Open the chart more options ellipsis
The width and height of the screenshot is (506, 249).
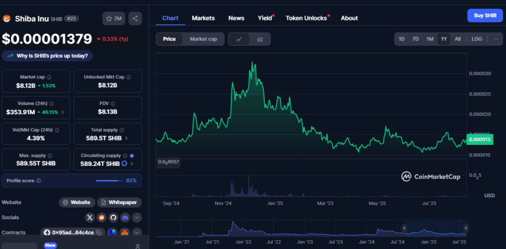click(x=496, y=39)
